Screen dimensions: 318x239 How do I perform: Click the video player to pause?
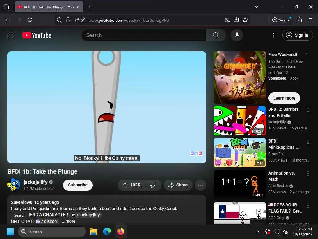107,107
